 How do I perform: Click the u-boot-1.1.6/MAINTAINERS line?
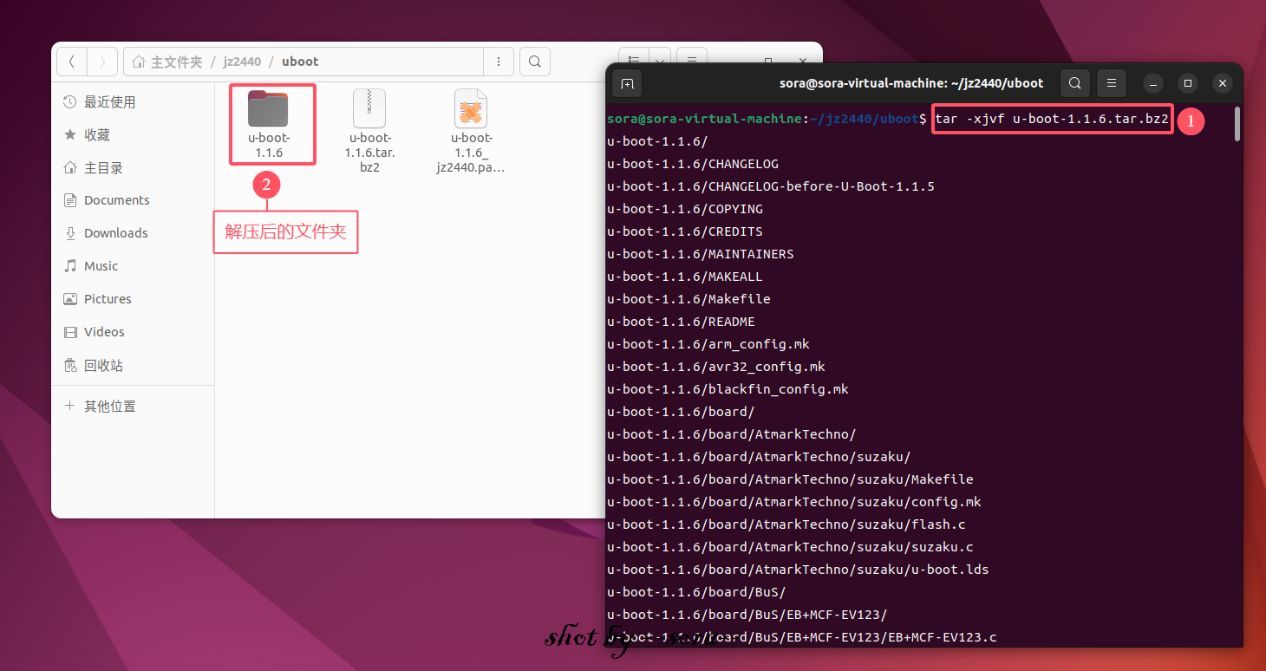[701, 254]
